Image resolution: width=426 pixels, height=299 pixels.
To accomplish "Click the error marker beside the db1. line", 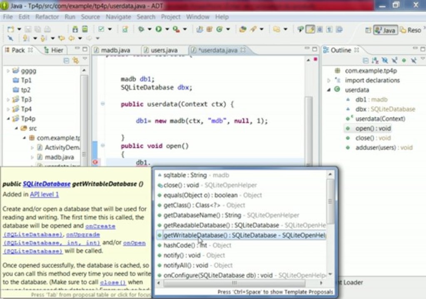I will point(95,162).
